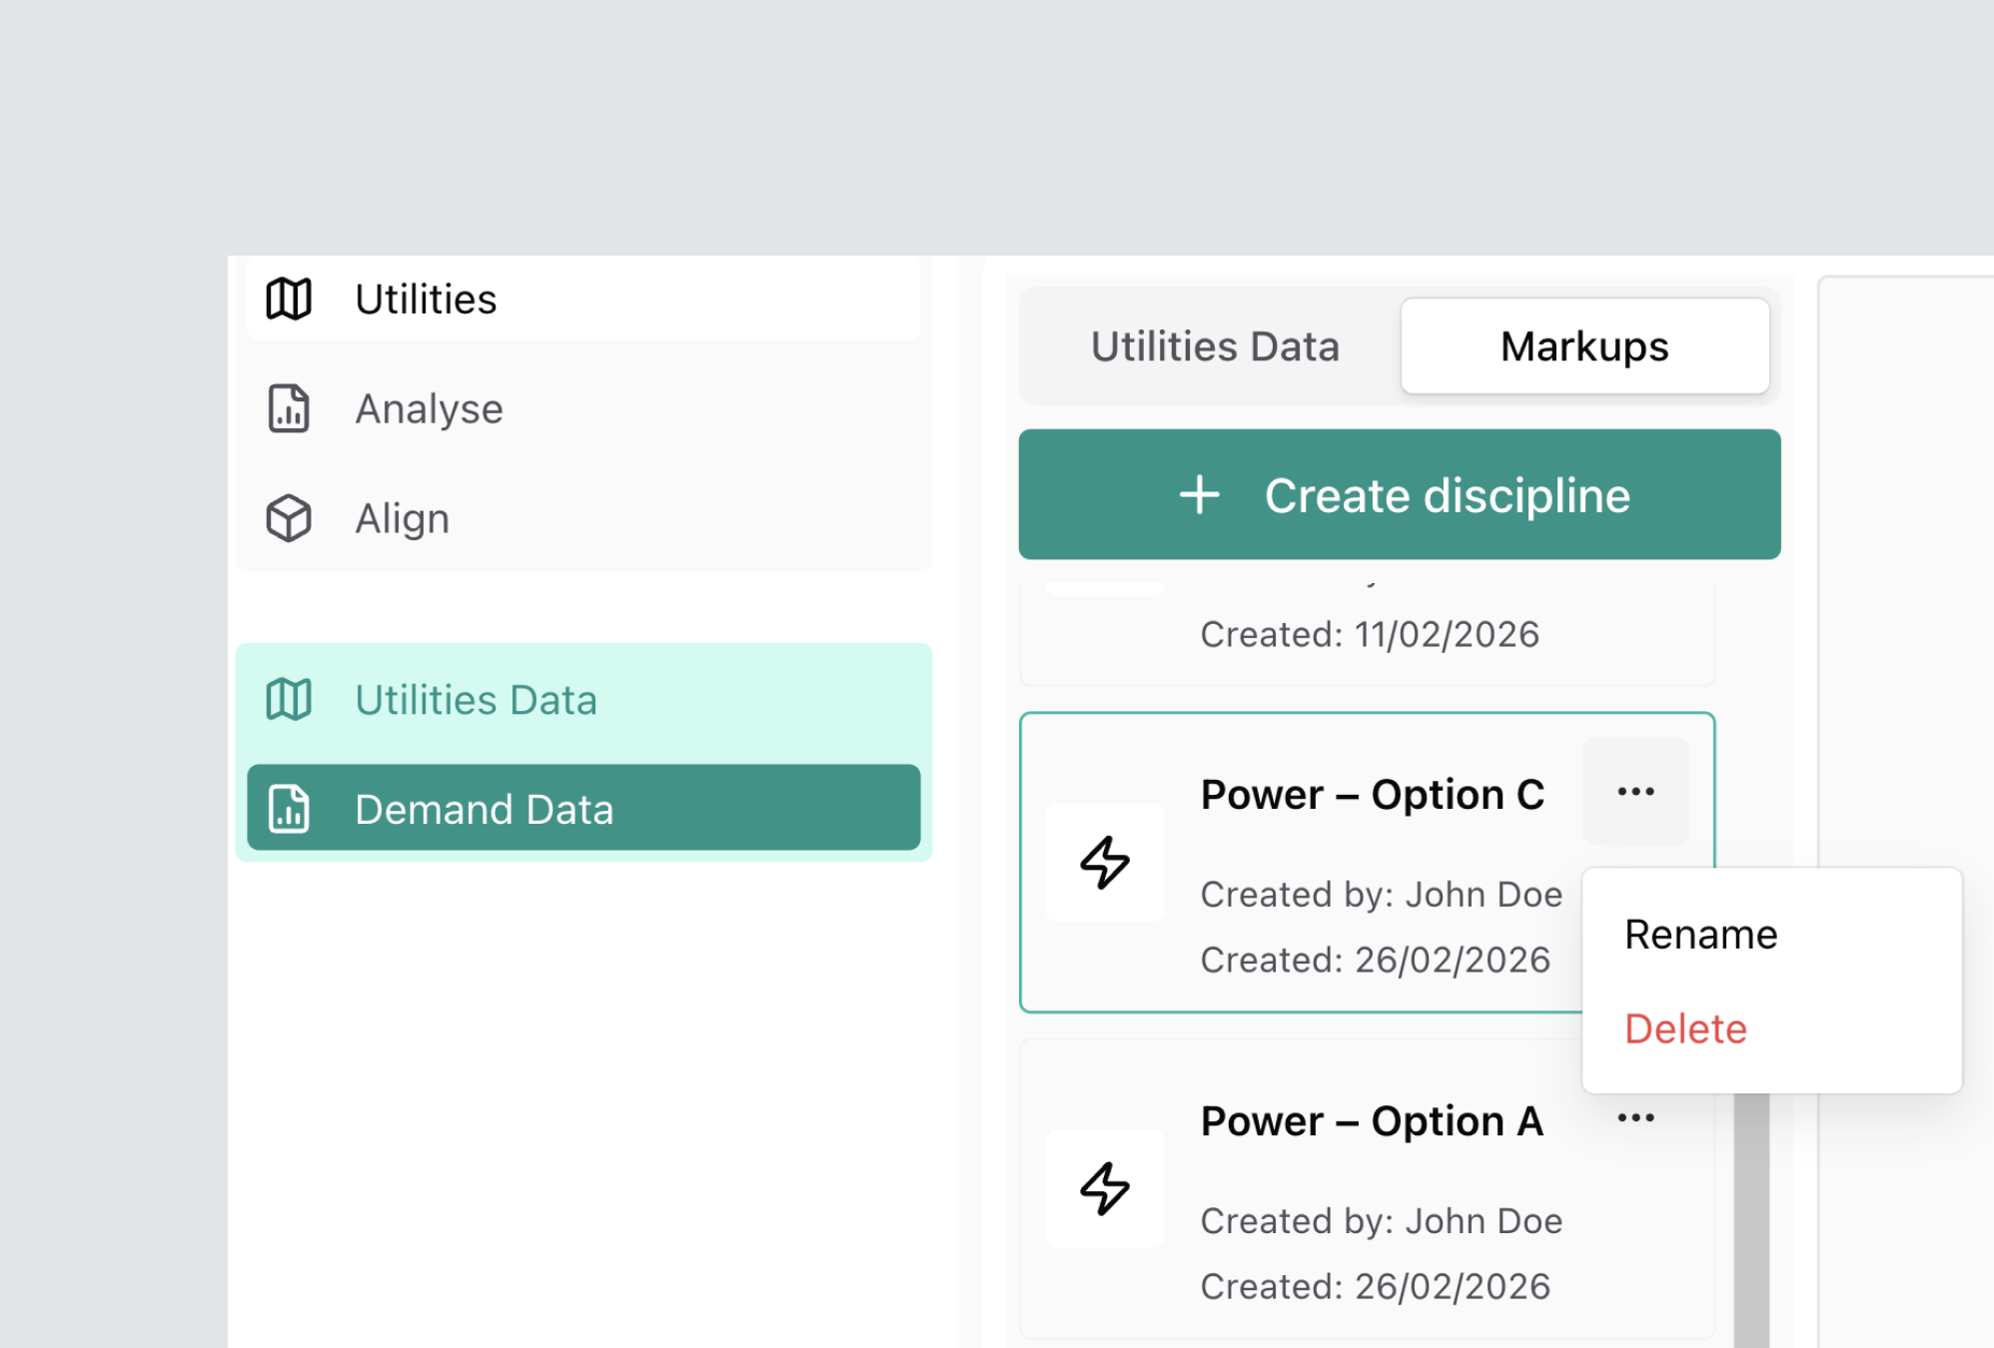Select the Power – Option A card title
This screenshot has width=1994, height=1348.
click(x=1372, y=1121)
